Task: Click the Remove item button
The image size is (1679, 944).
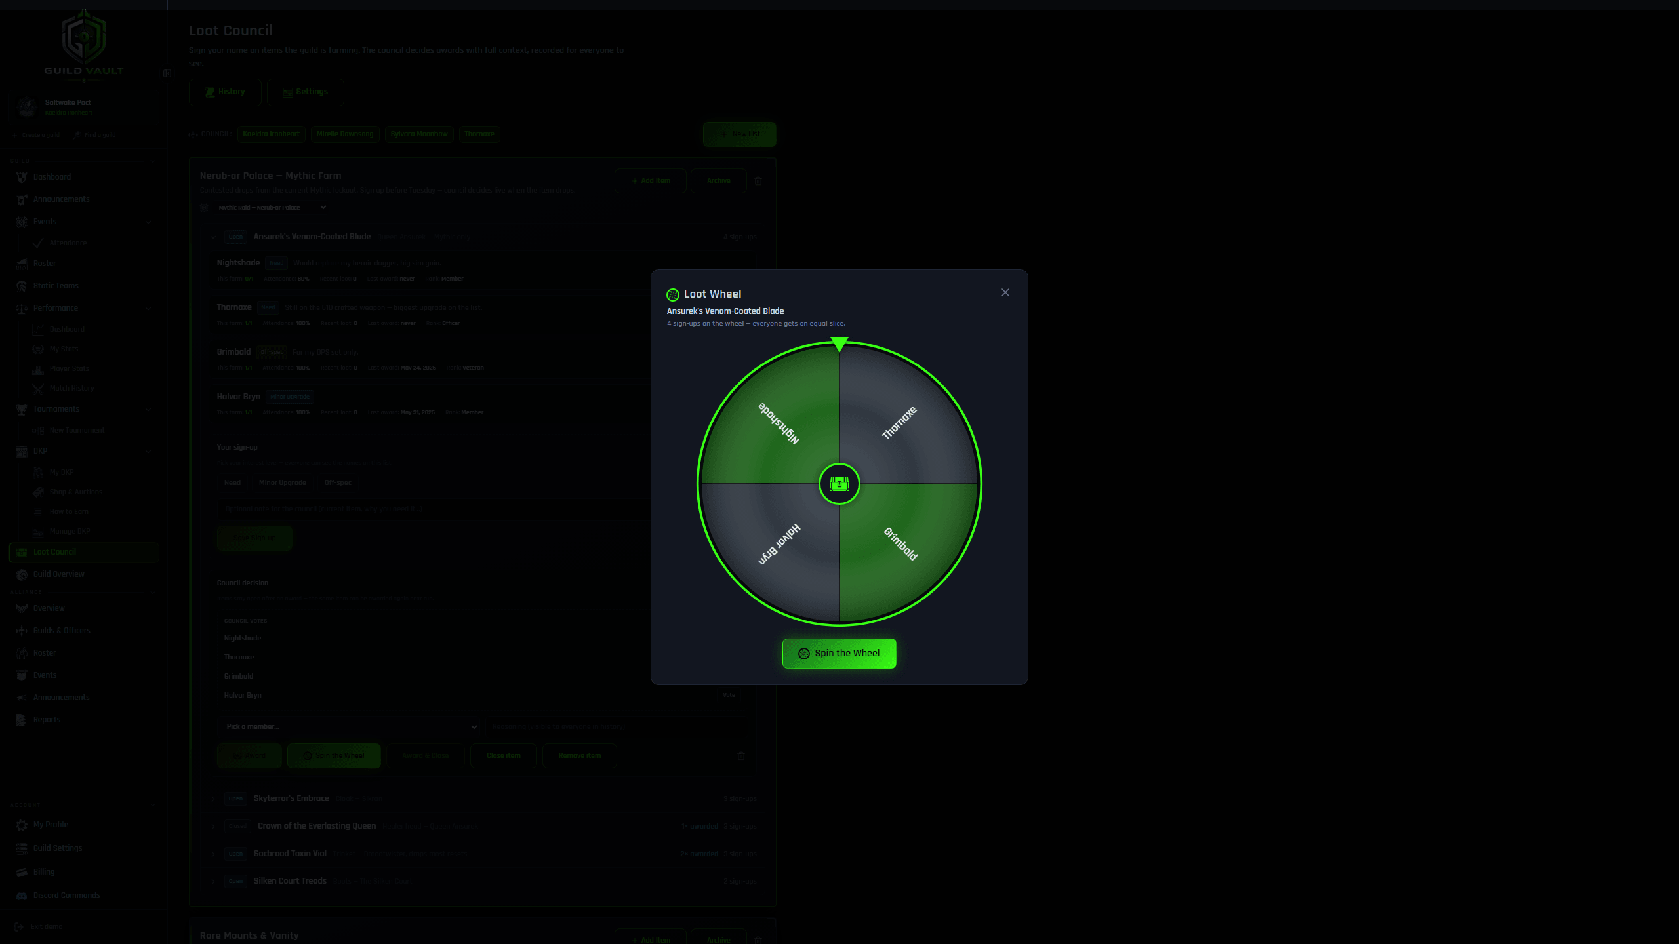Action: pyautogui.click(x=580, y=756)
